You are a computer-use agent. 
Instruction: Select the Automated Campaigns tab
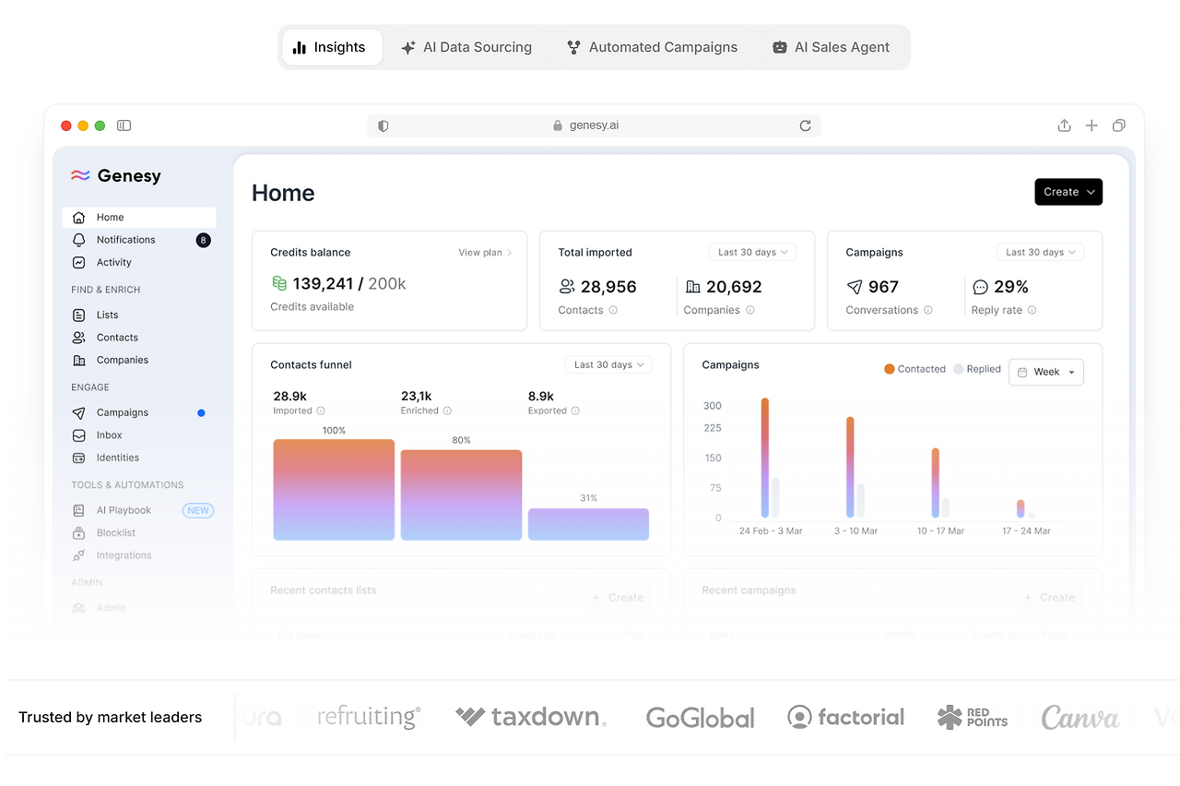click(x=652, y=47)
